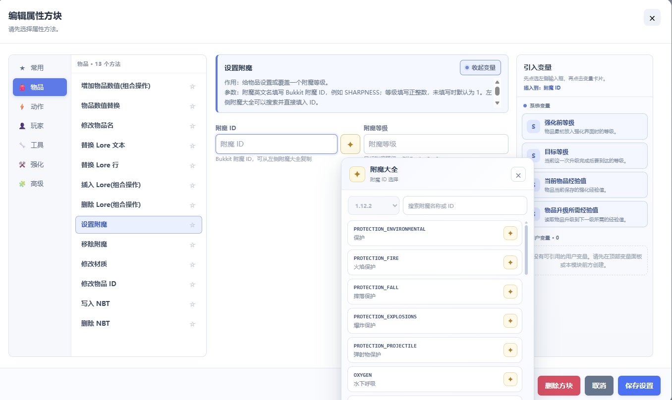
Task: Focus the 附魔 ID input field
Action: pyautogui.click(x=277, y=144)
